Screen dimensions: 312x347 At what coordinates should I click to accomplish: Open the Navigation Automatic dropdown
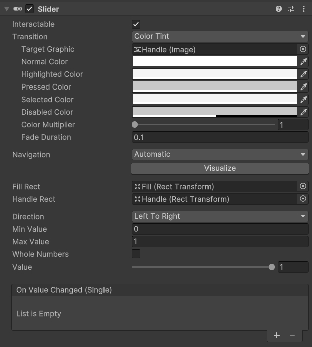click(x=220, y=154)
